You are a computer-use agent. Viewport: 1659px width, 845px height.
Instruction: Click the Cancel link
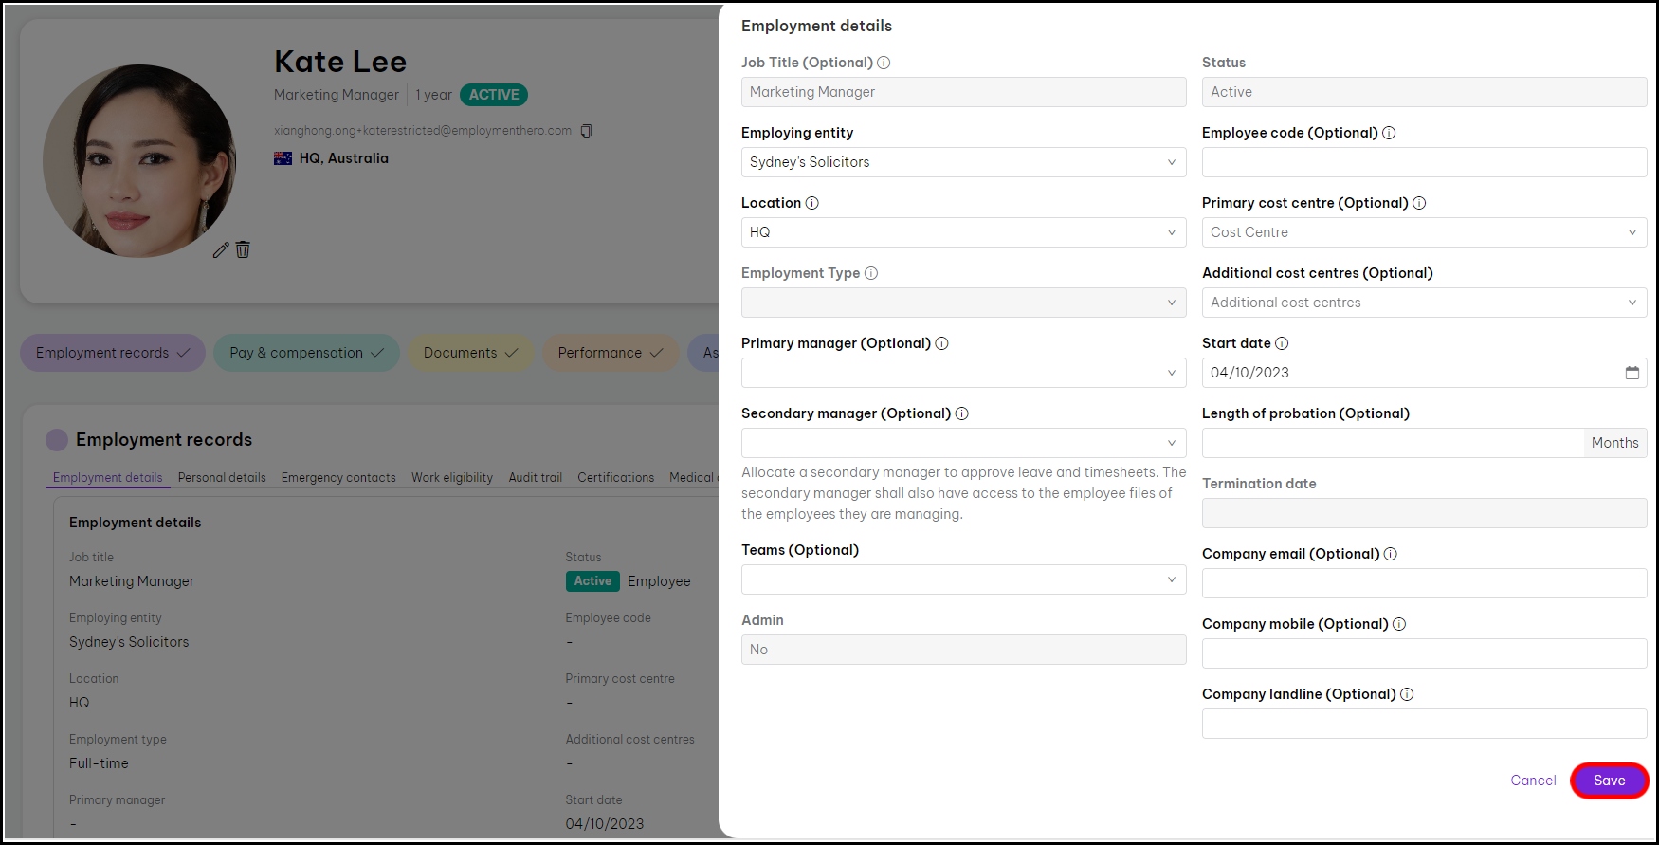coord(1533,781)
